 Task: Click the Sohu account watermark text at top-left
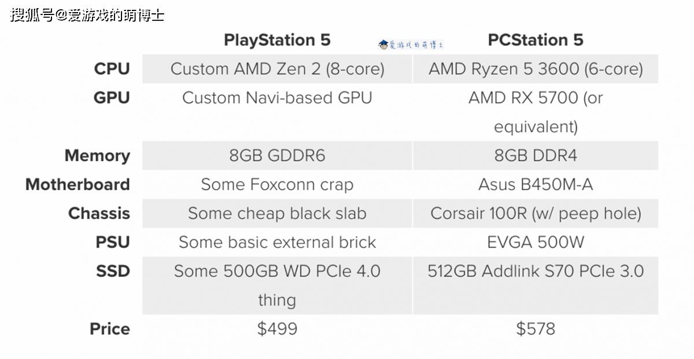pyautogui.click(x=87, y=16)
